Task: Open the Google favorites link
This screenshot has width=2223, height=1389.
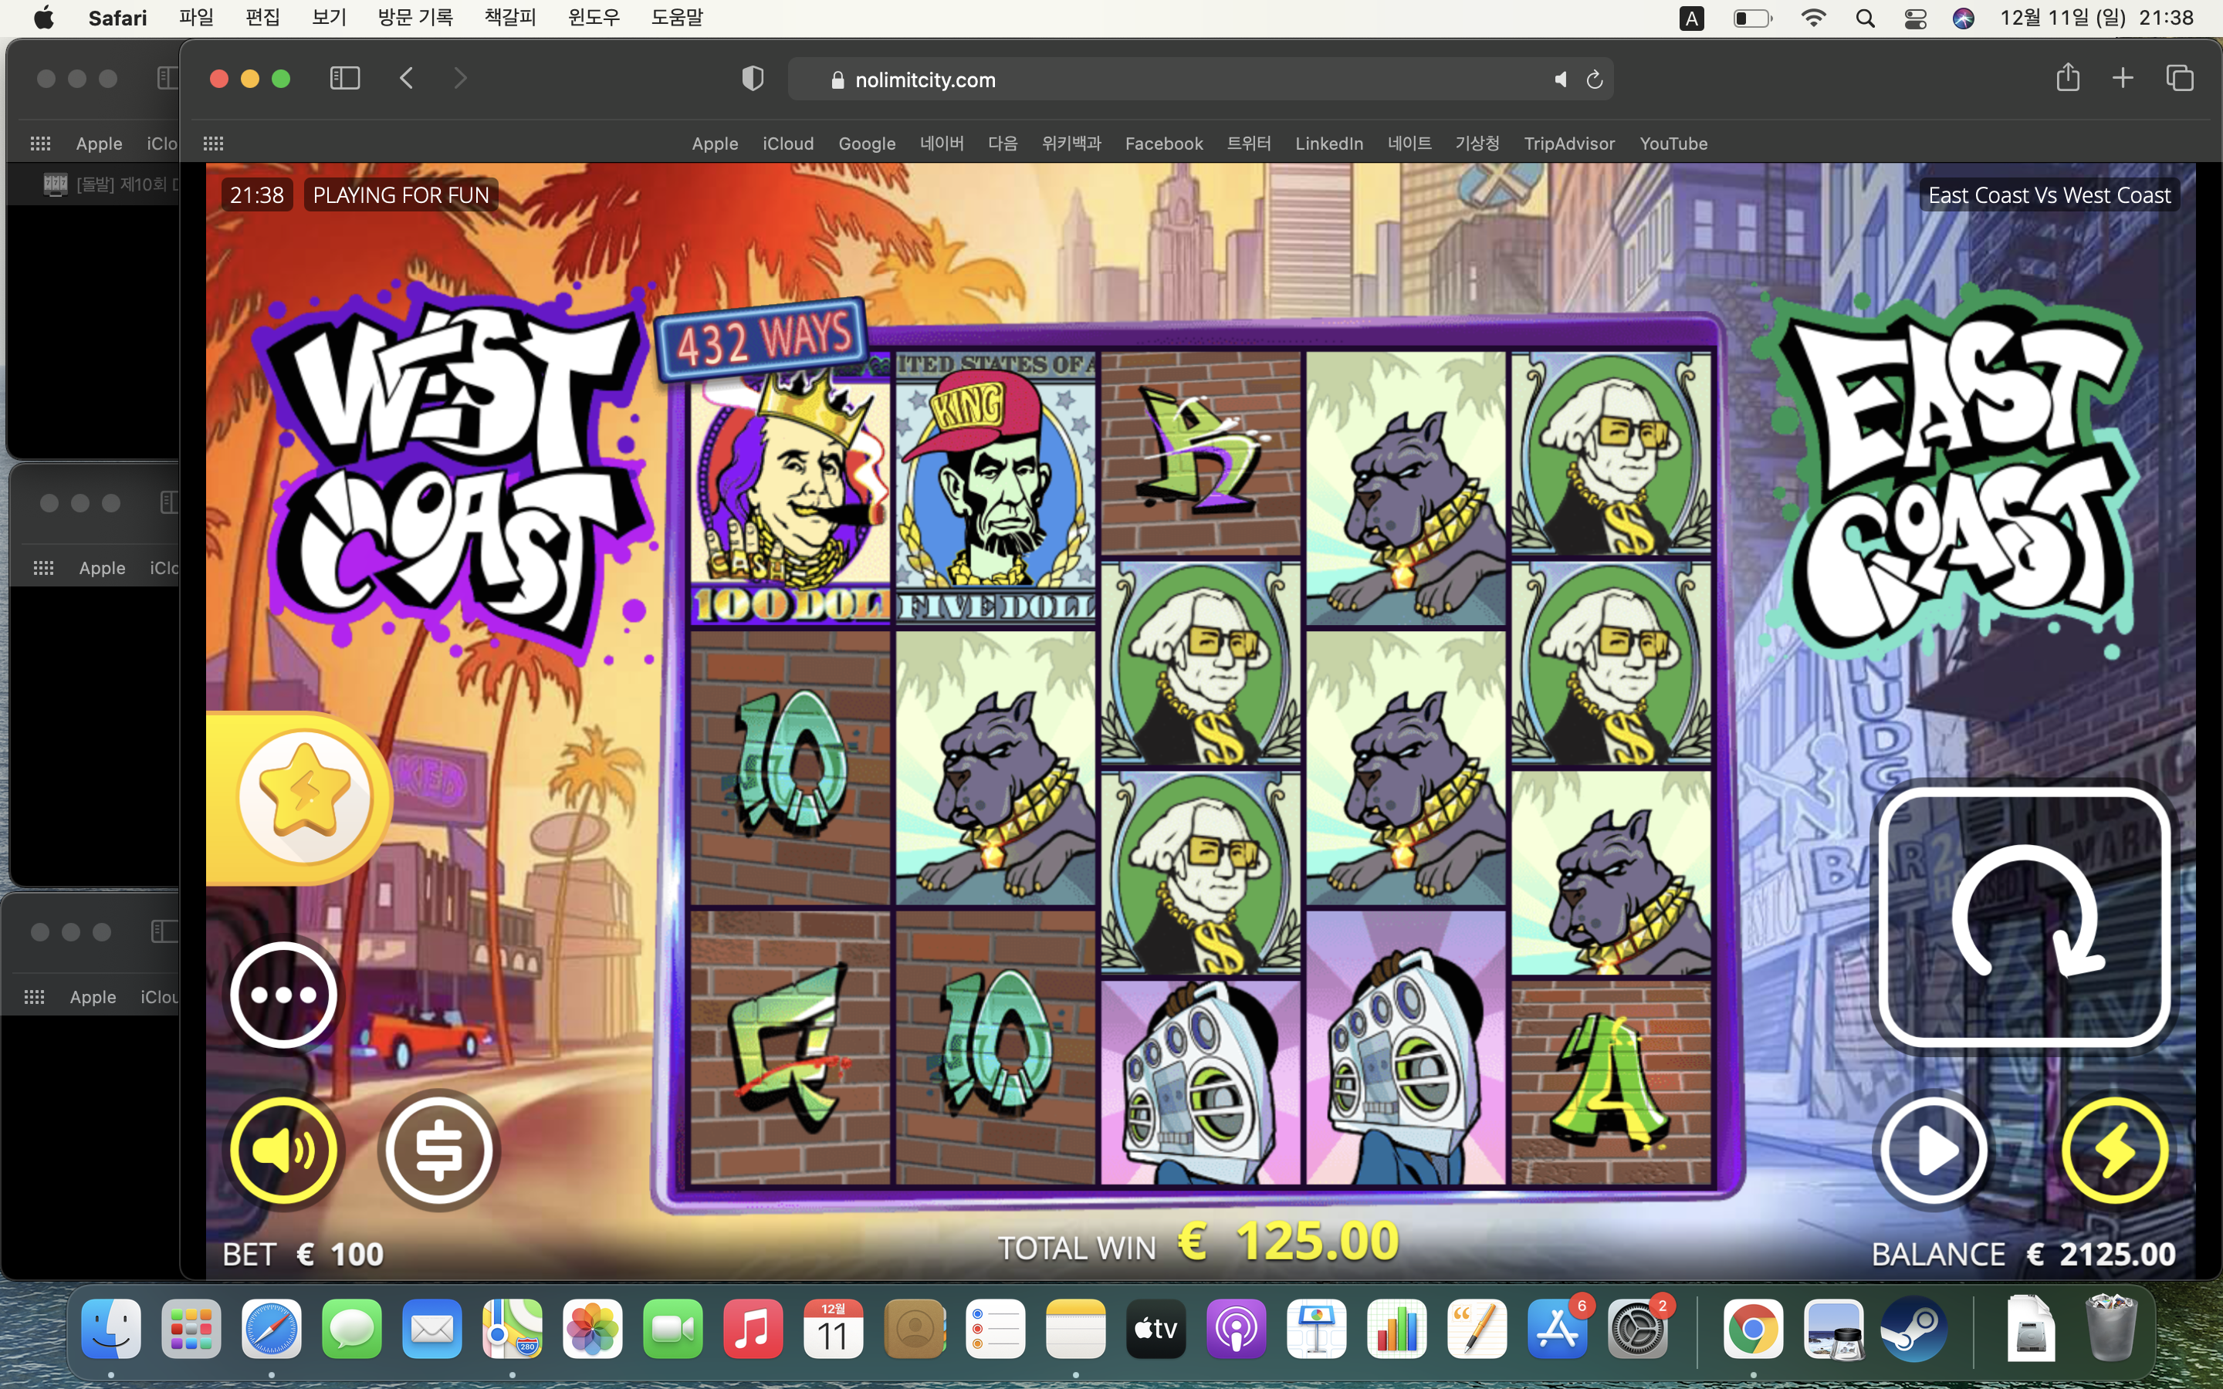Action: click(866, 144)
